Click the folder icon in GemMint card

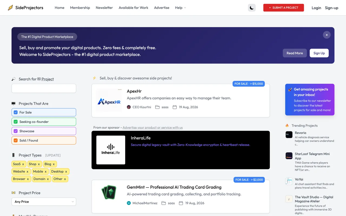pyautogui.click(x=164, y=203)
